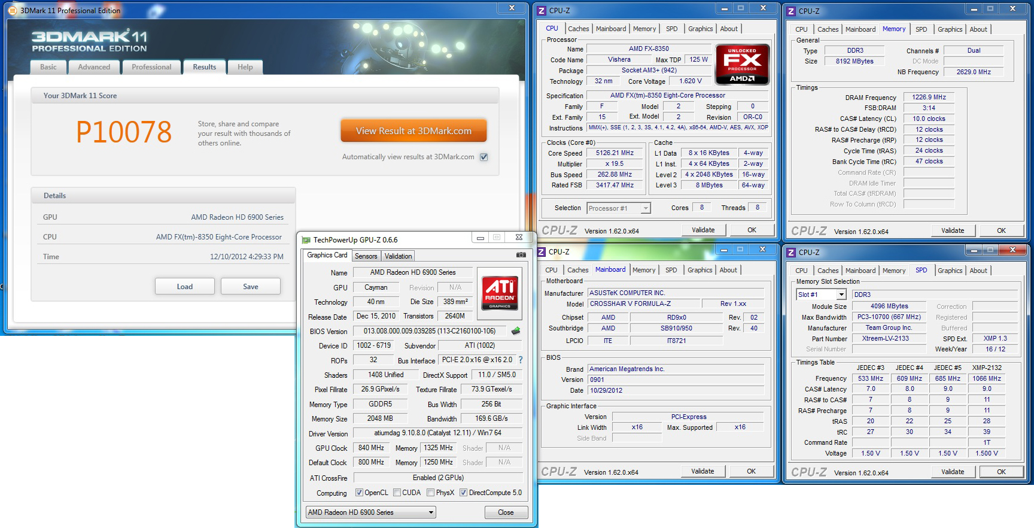
Task: Click OK in the CPU-Z window showing Memory Slot Selection
Action: tap(1001, 472)
